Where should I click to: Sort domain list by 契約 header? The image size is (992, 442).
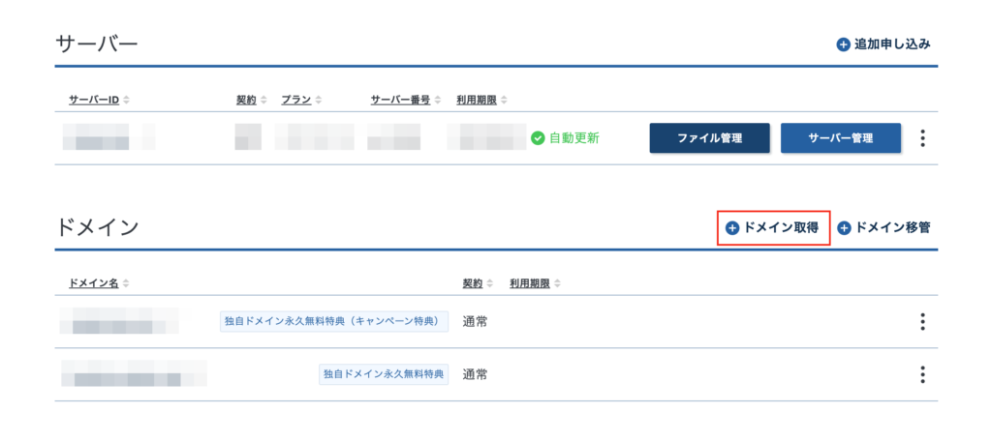[x=473, y=283]
